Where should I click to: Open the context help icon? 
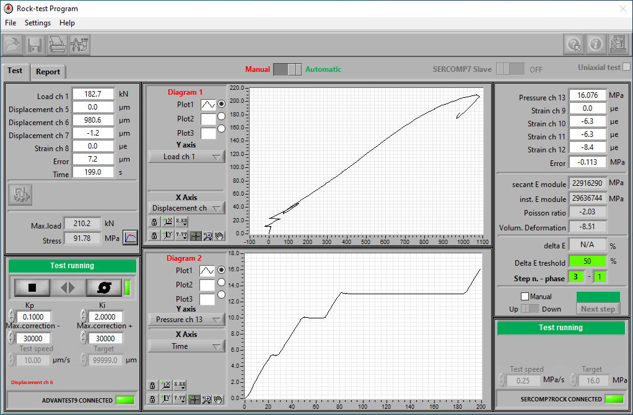coord(574,45)
